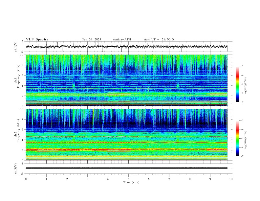Click the date "Feb. 26, 2025"
This screenshot has height=201, width=260.
92,39
